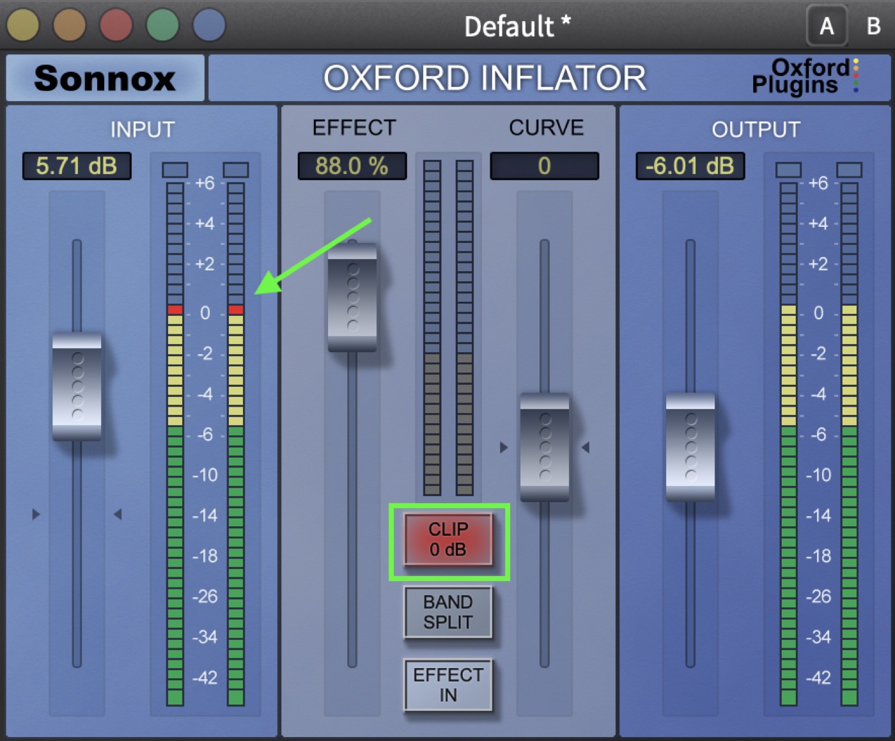Click the +6 mark on input meter scale
Image resolution: width=895 pixels, height=741 pixels.
coord(205,183)
